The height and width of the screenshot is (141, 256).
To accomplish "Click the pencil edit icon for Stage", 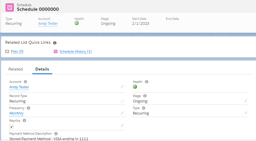I will pyautogui.click(x=246, y=101).
